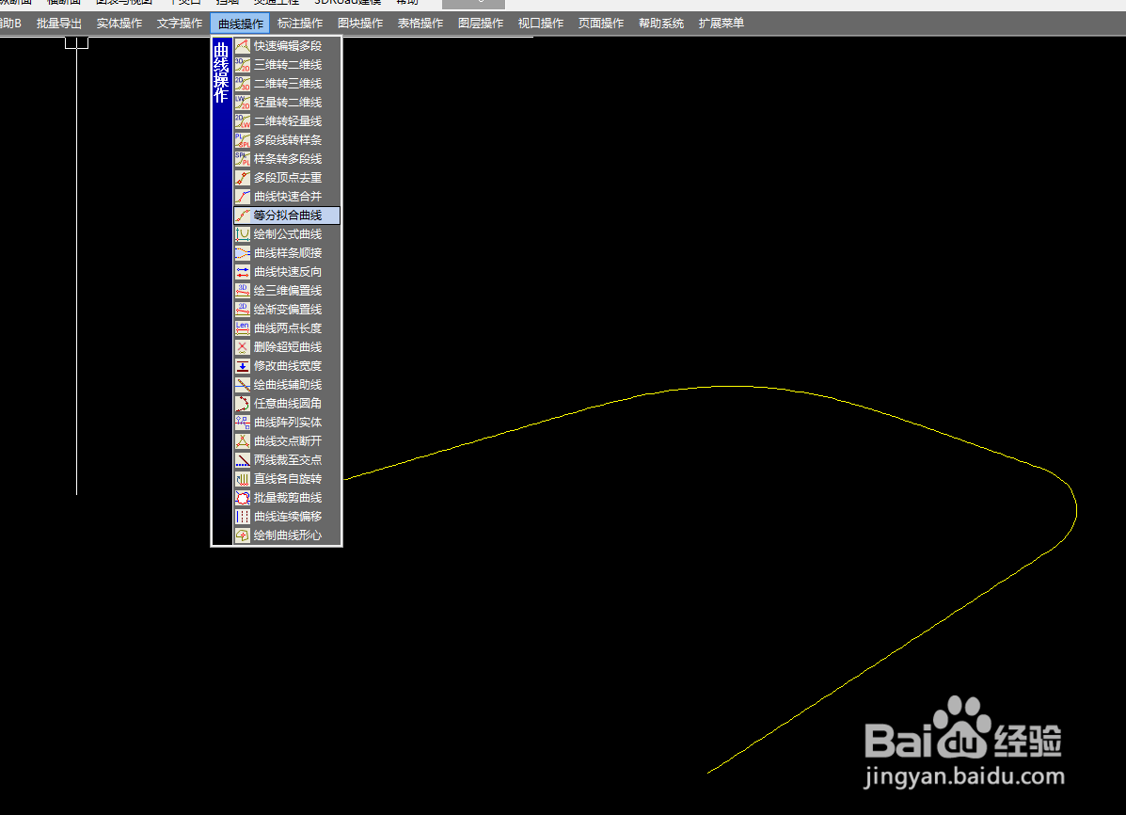The image size is (1126, 815).
Task: Click 轻量转二维线 menu entry
Action: pyautogui.click(x=287, y=102)
